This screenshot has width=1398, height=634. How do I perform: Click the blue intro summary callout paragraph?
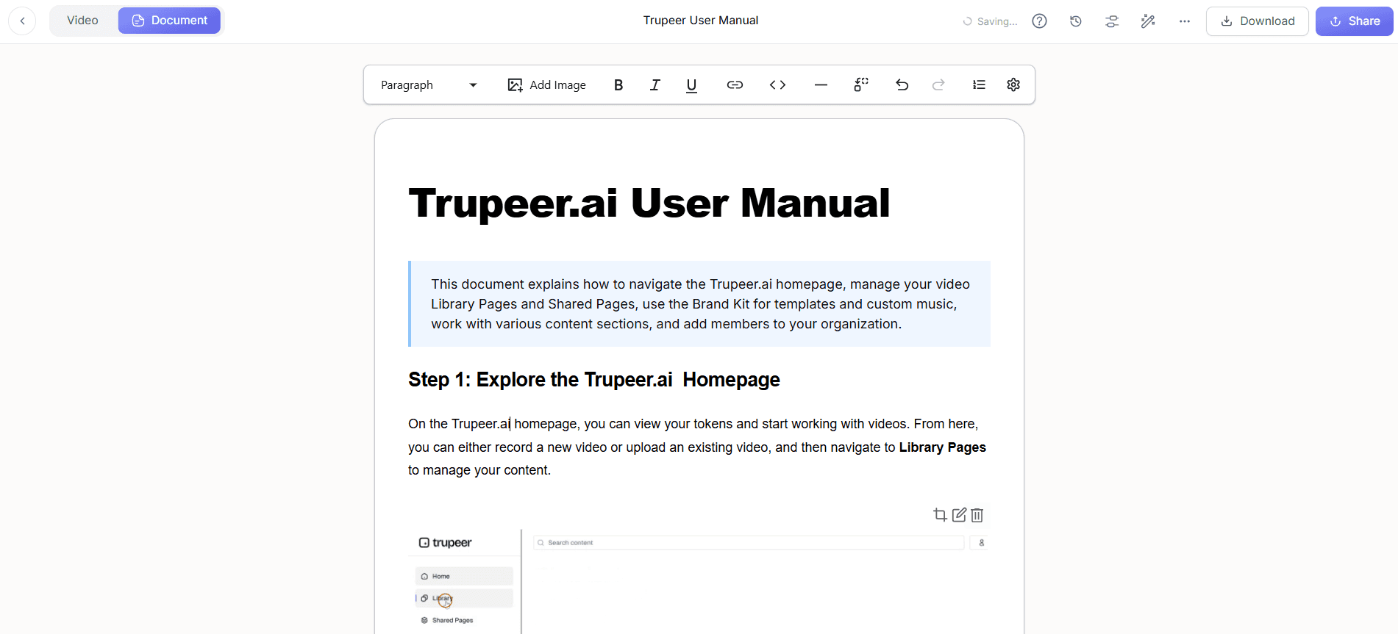point(699,304)
